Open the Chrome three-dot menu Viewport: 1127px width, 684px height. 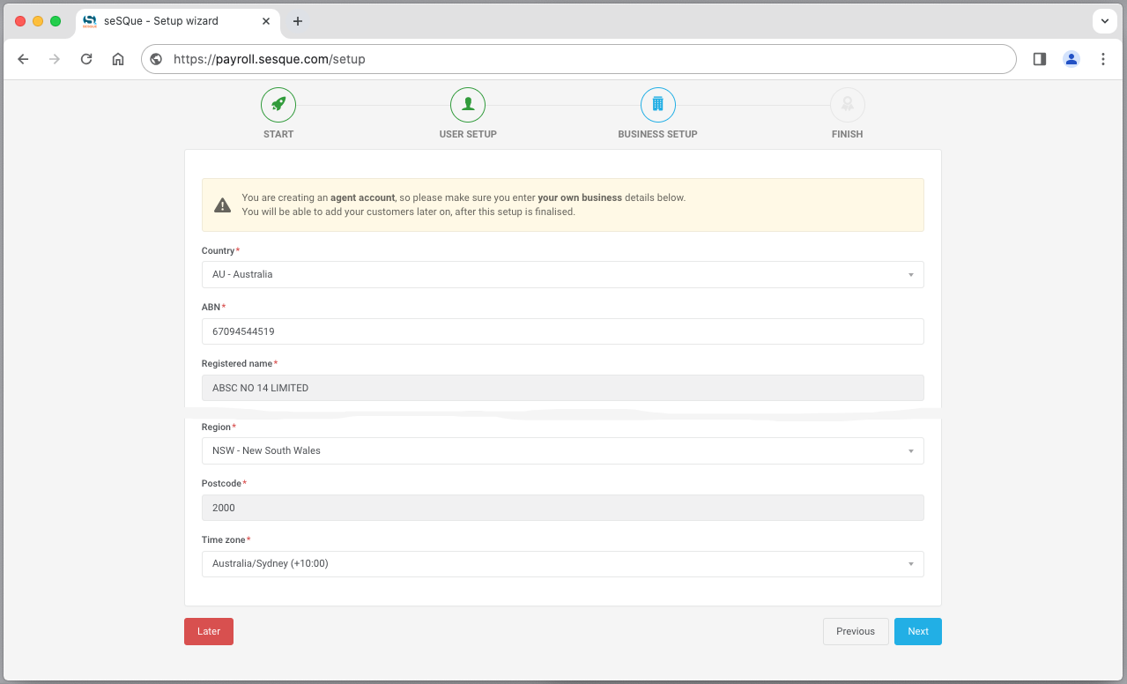point(1103,59)
